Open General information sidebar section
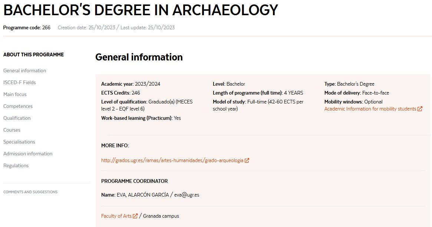 point(25,70)
